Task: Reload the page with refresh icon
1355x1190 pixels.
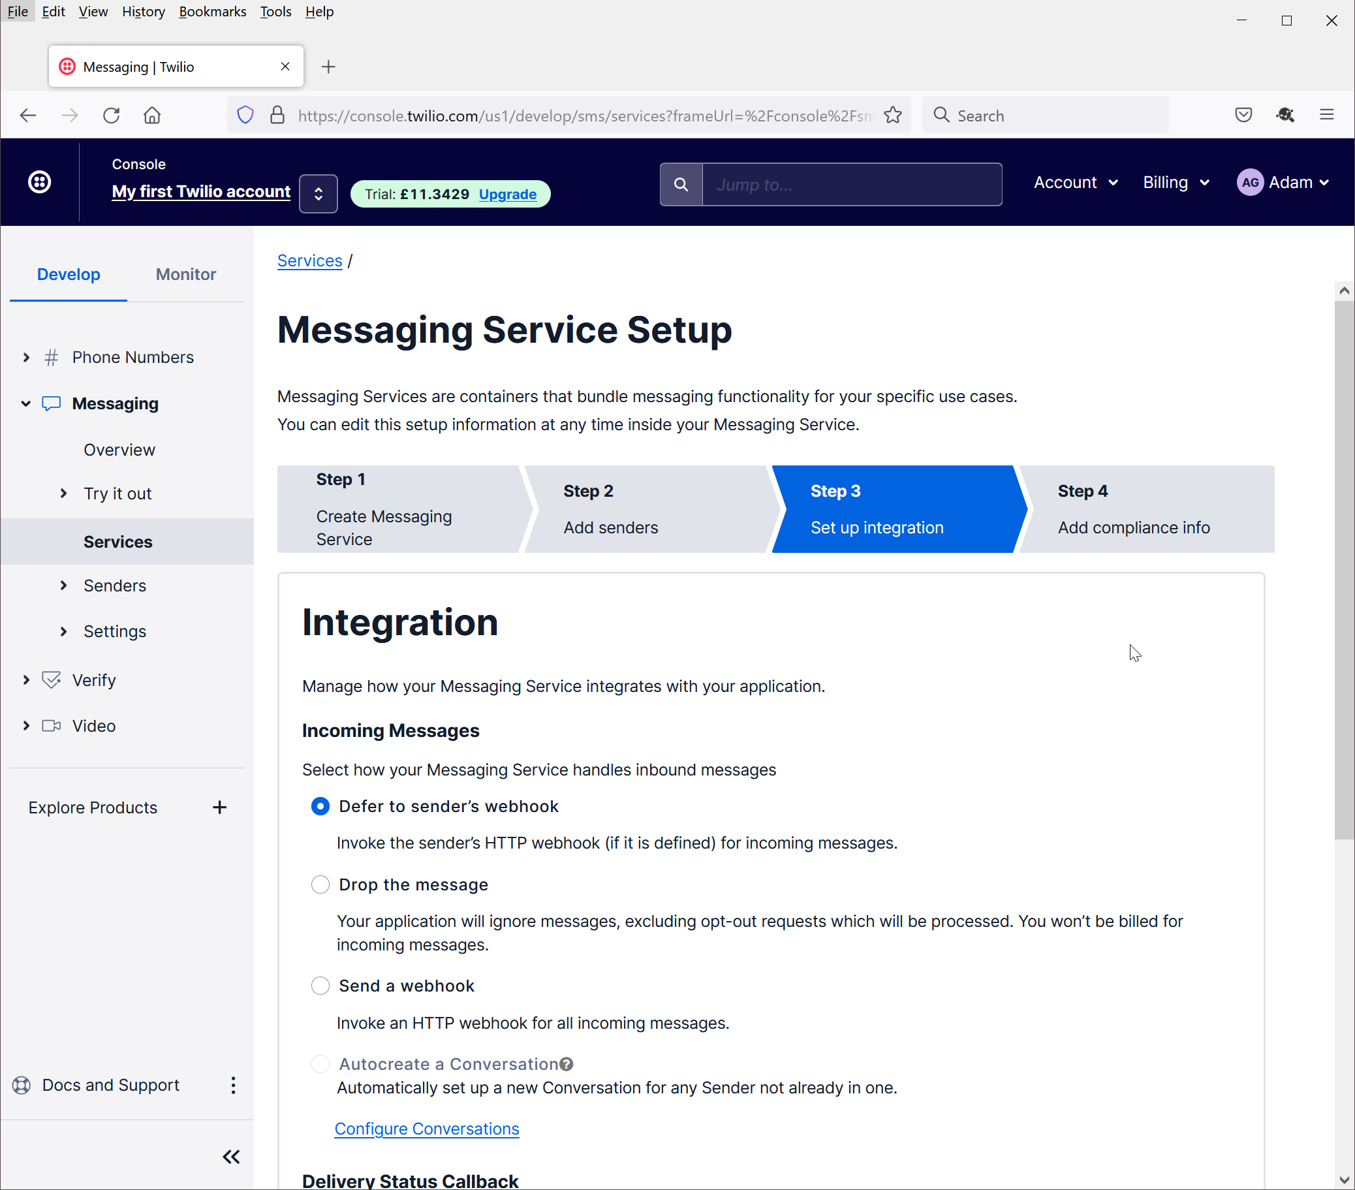Action: (x=112, y=116)
